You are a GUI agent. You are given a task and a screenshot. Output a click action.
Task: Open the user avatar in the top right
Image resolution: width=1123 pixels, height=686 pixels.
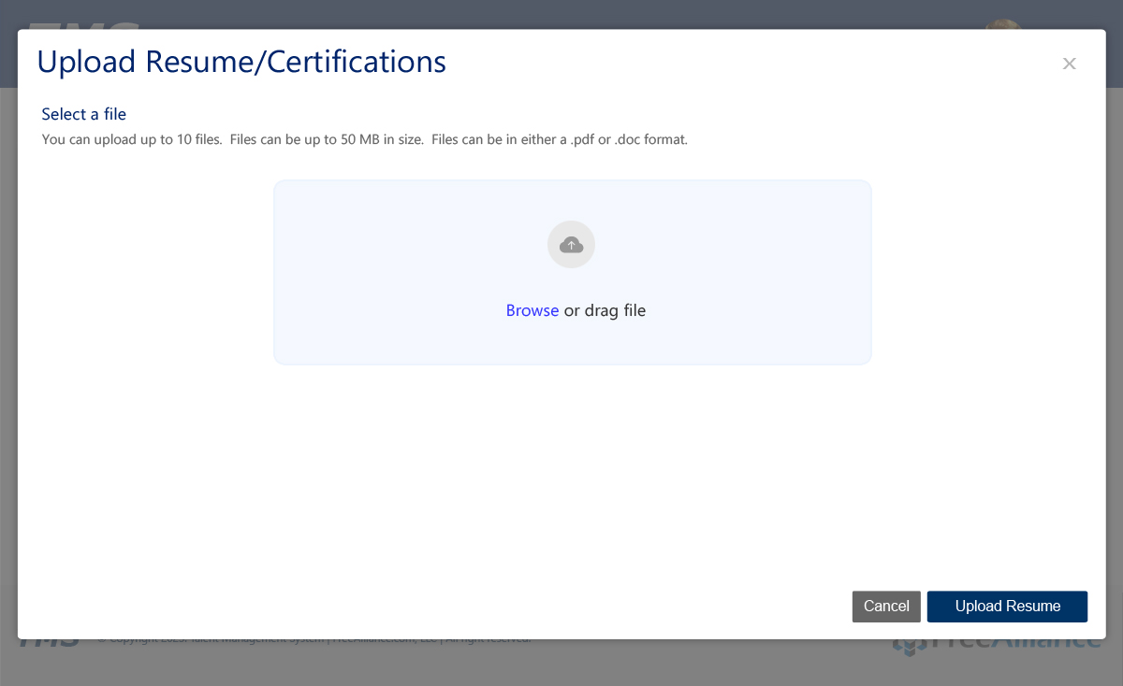[x=1002, y=22]
